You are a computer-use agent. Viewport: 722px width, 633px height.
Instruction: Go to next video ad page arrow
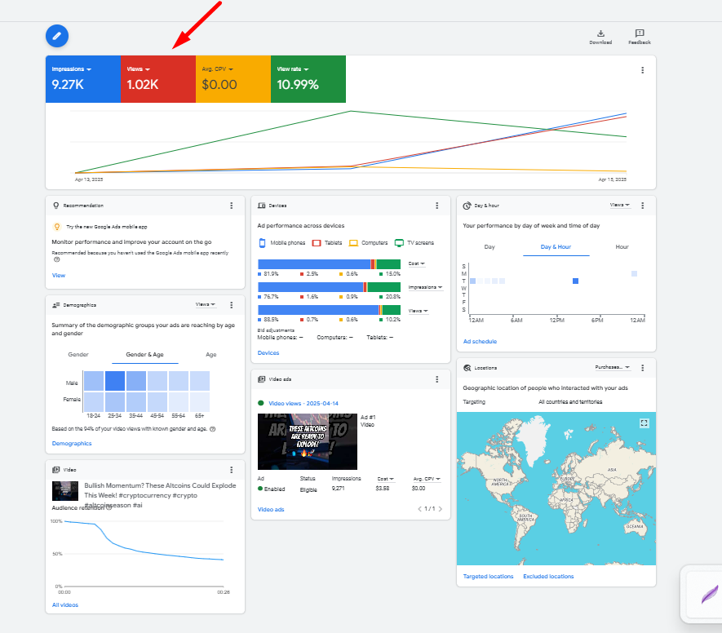click(441, 509)
